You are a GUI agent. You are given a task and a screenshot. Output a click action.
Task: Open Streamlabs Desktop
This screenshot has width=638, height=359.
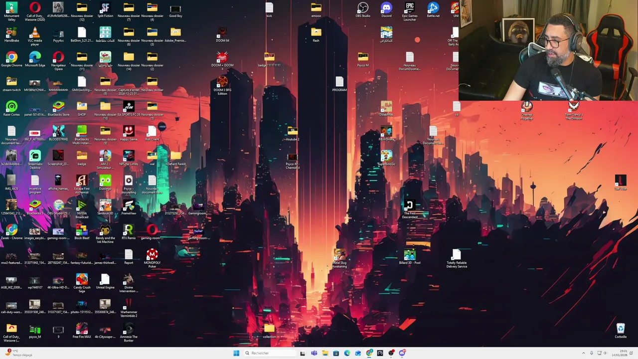point(35,160)
